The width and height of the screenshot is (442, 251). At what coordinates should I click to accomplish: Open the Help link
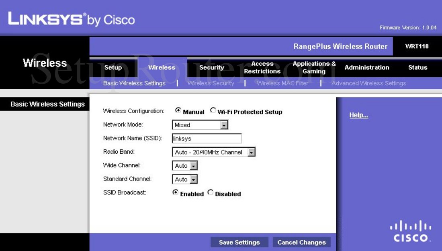tap(358, 115)
